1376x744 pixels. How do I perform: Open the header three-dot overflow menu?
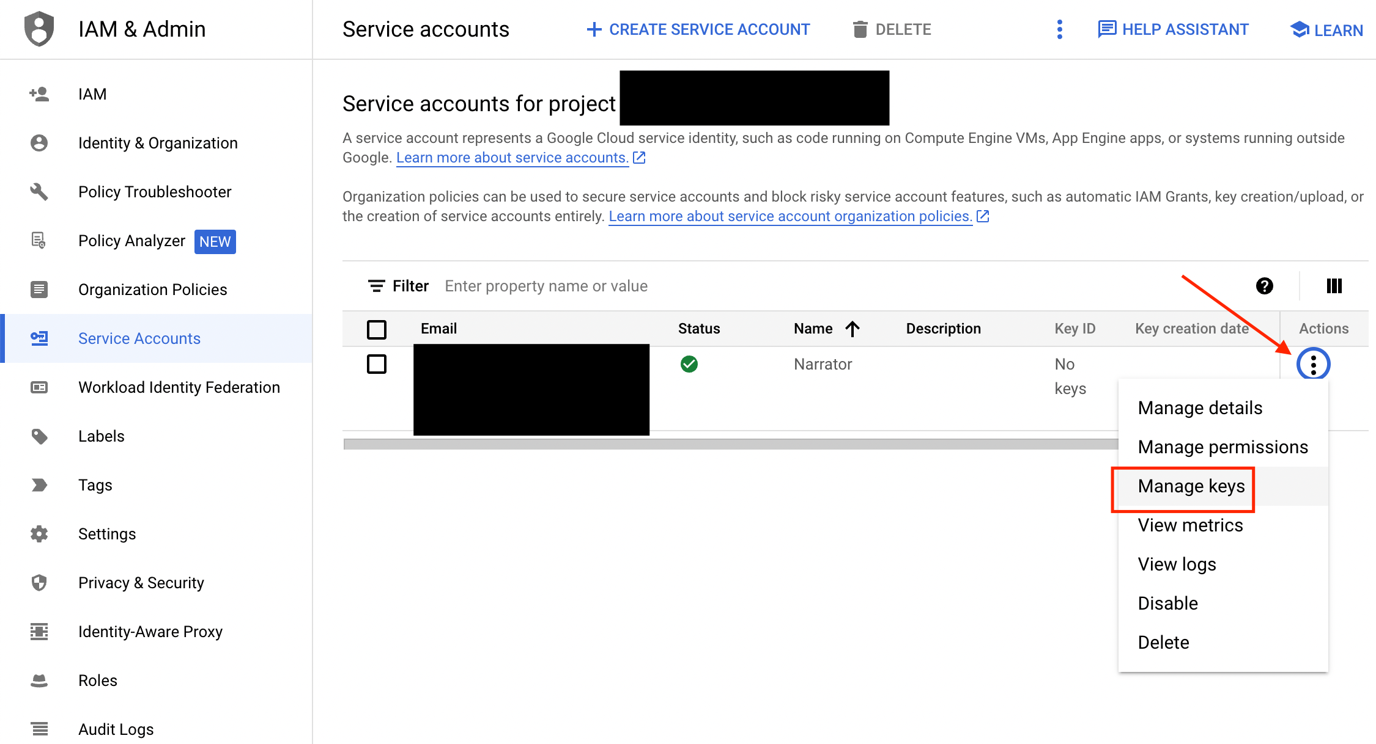[x=1059, y=29]
